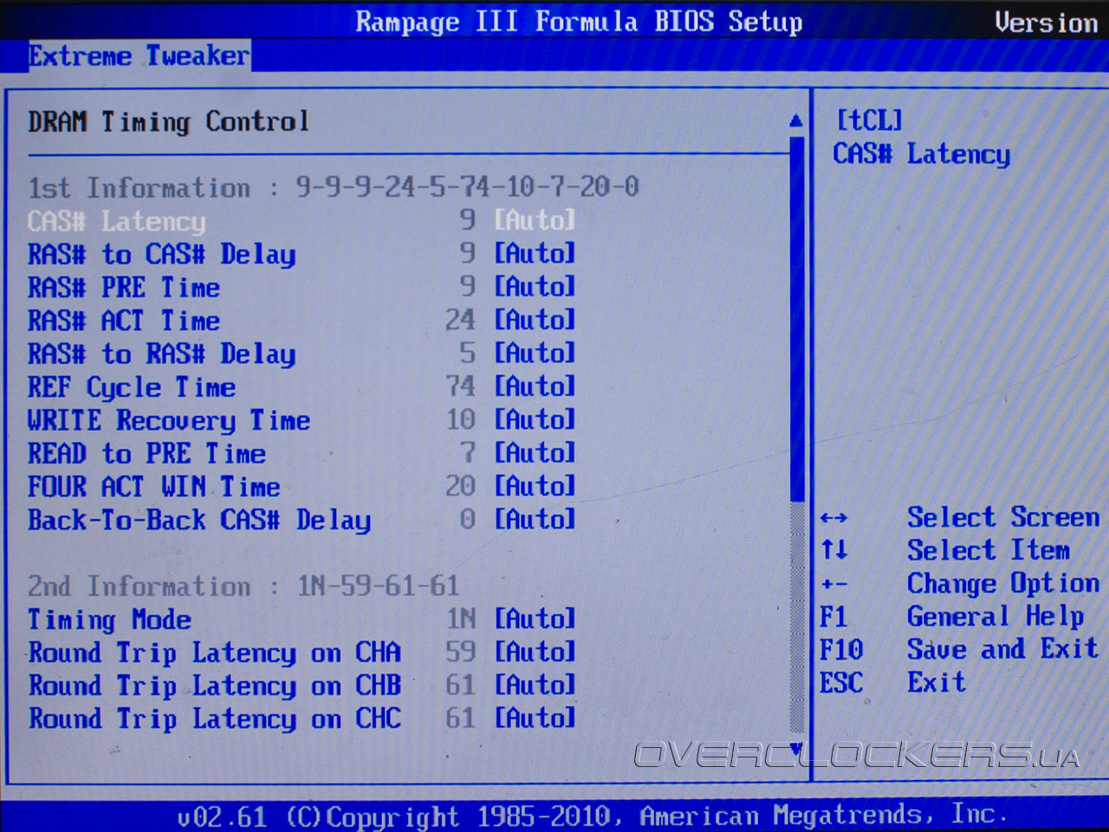Screen dimensions: 1109x832
Task: Select the Round Trip Latency on CHC label
Action: click(215, 718)
